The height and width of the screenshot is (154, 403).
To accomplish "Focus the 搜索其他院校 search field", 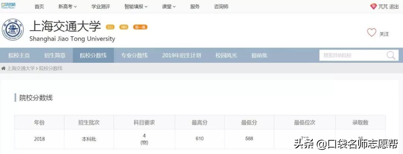I will pos(352,55).
